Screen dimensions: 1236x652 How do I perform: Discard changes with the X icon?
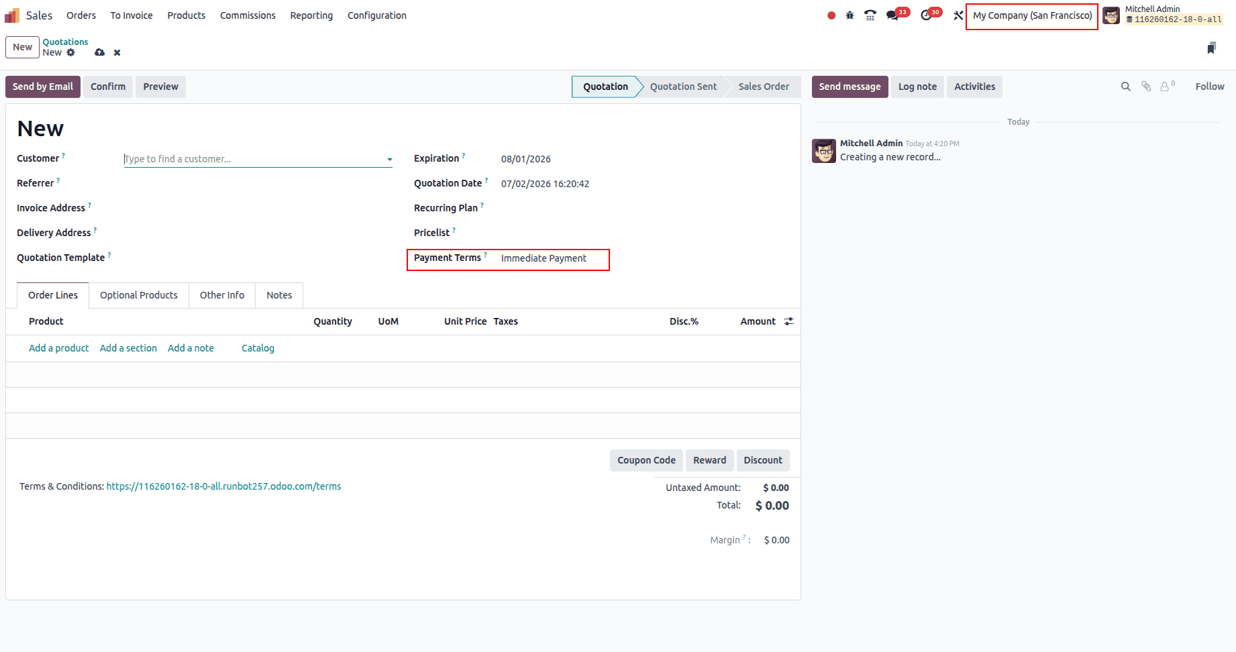tap(117, 52)
